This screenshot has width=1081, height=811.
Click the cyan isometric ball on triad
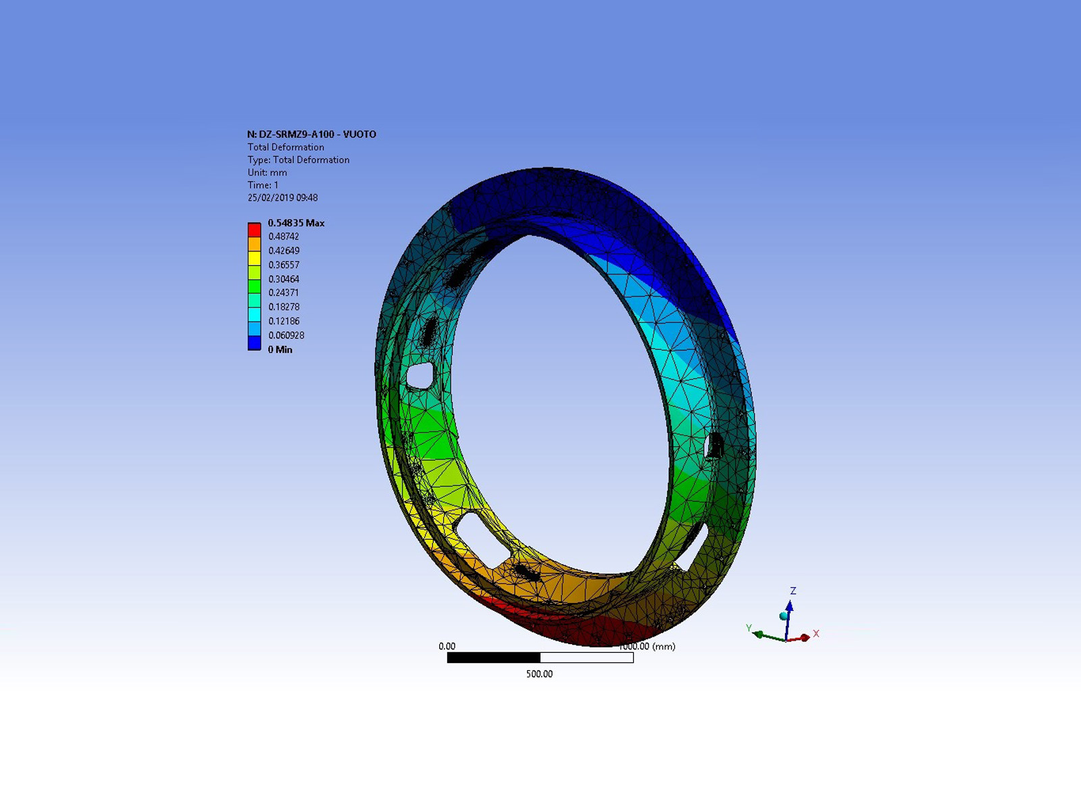click(x=784, y=616)
